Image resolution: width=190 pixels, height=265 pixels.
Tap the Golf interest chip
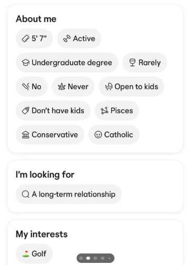coord(34,253)
